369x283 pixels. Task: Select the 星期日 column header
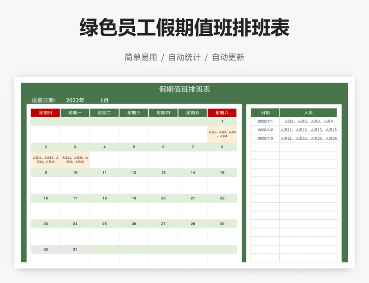point(45,113)
